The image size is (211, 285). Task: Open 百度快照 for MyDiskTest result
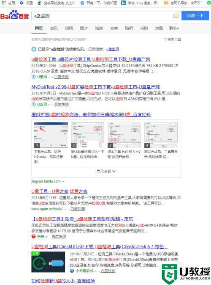tap(61, 105)
